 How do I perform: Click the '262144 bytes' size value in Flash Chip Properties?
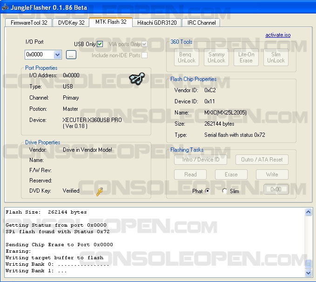(219, 124)
